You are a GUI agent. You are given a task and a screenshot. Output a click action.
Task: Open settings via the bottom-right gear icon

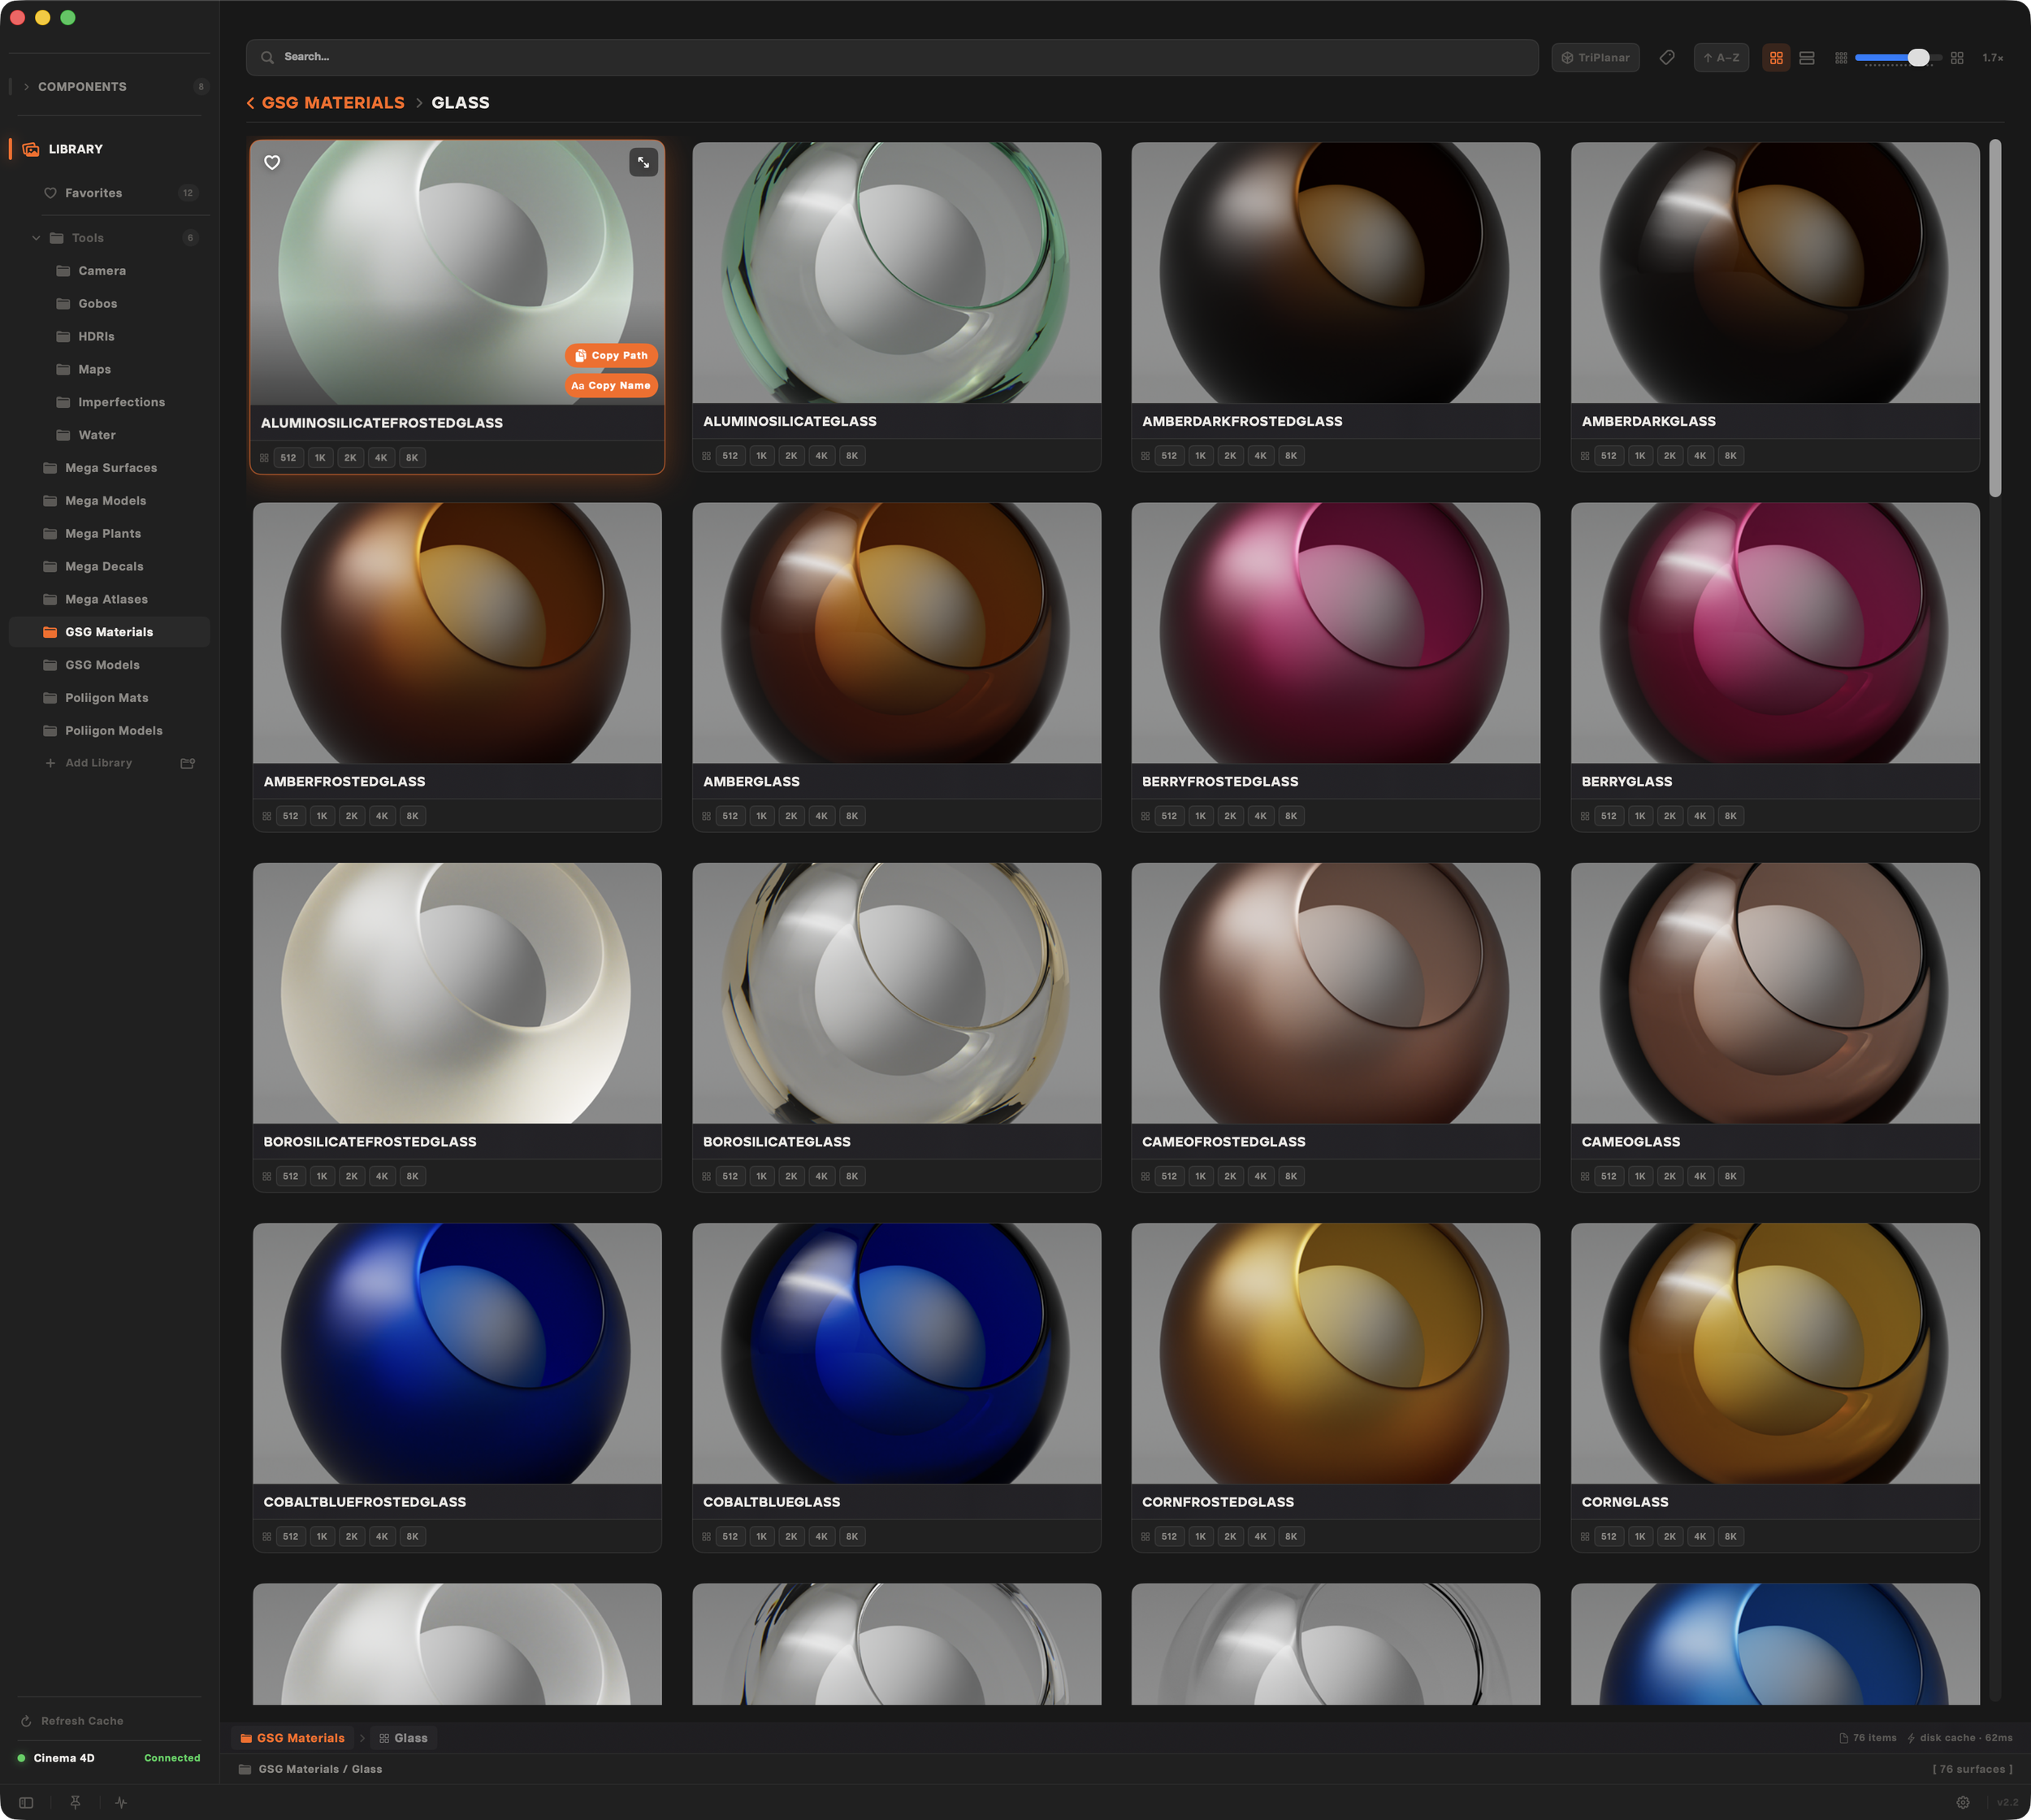1962,1802
